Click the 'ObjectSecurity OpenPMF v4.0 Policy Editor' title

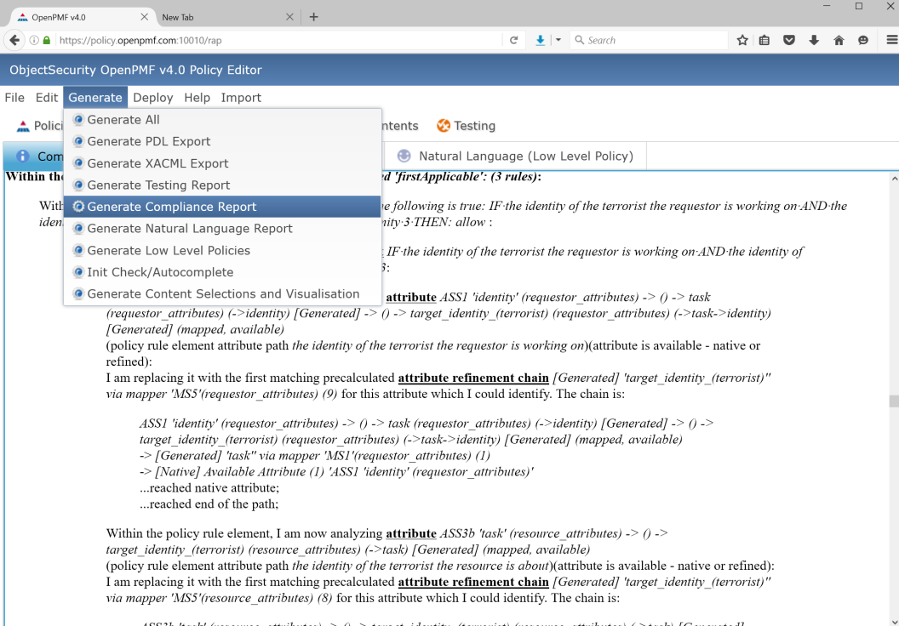click(x=135, y=70)
